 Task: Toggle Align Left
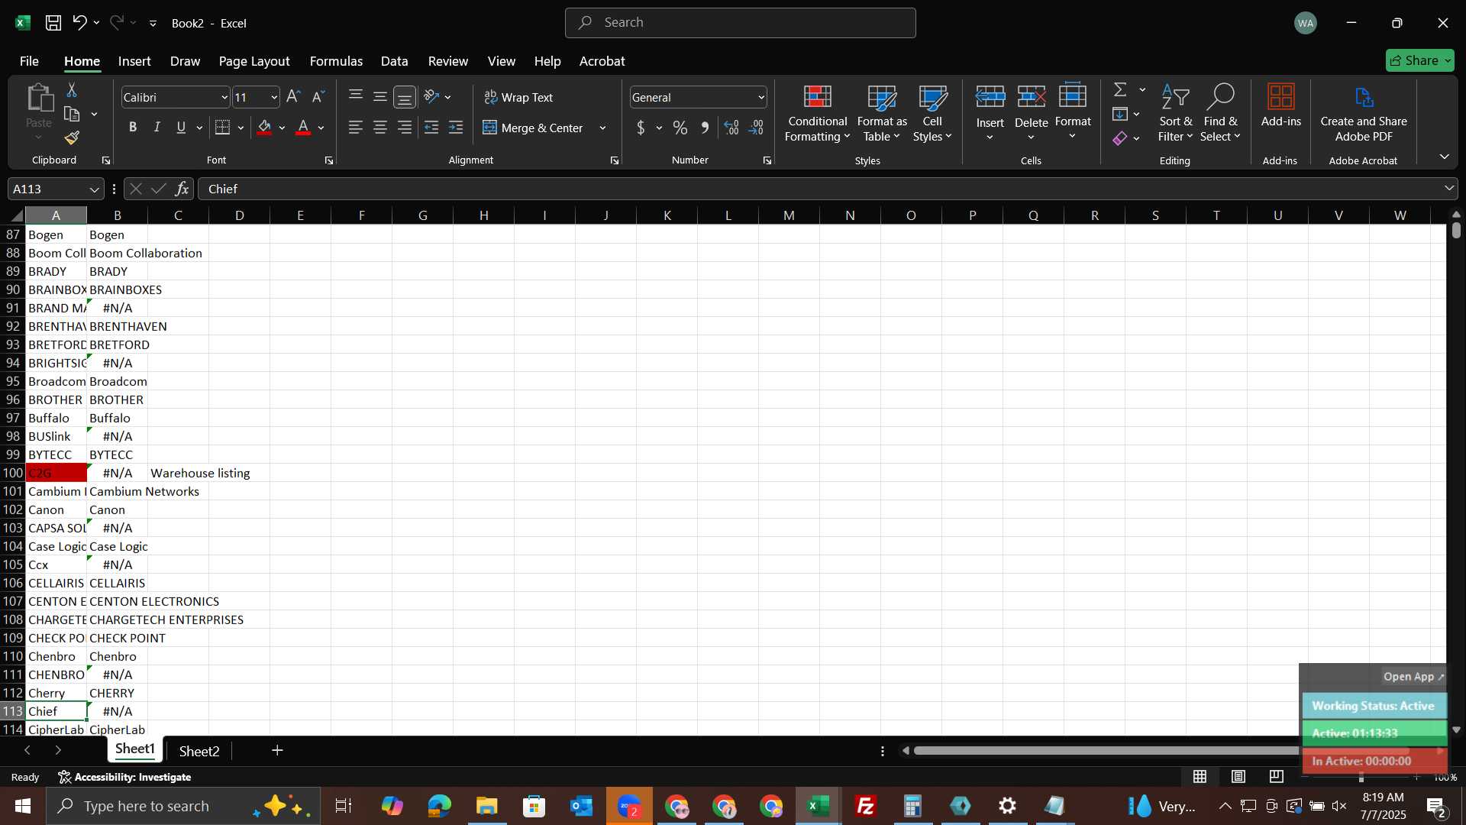point(356,128)
